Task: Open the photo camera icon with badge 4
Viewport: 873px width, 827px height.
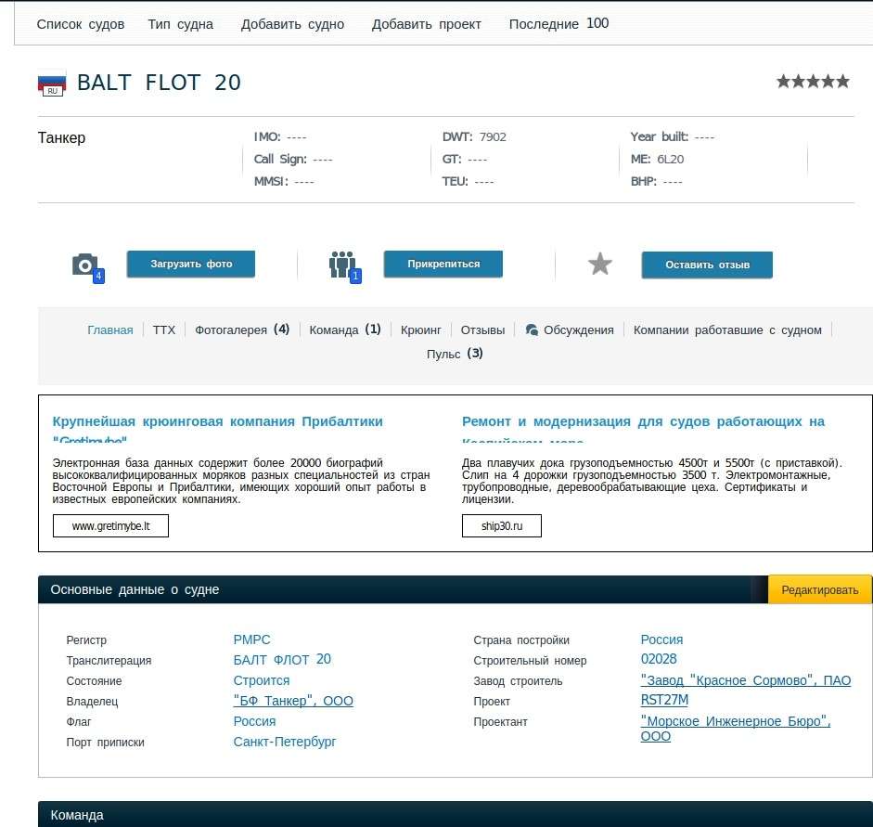Action: coord(88,268)
